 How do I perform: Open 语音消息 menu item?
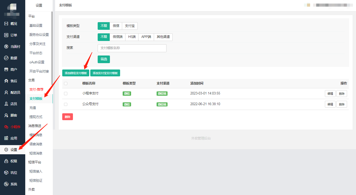36,144
